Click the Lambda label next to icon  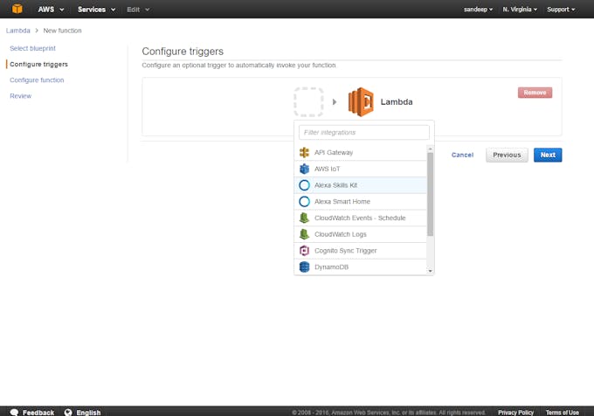[397, 102]
